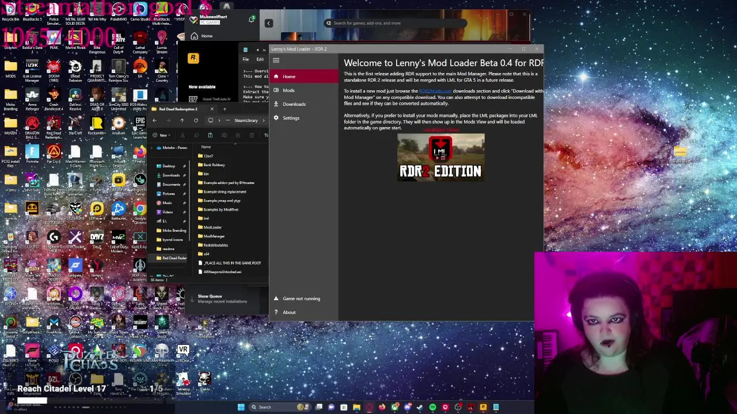The width and height of the screenshot is (737, 414).
Task: Refresh the File Explorer folder
Action: 196,120
